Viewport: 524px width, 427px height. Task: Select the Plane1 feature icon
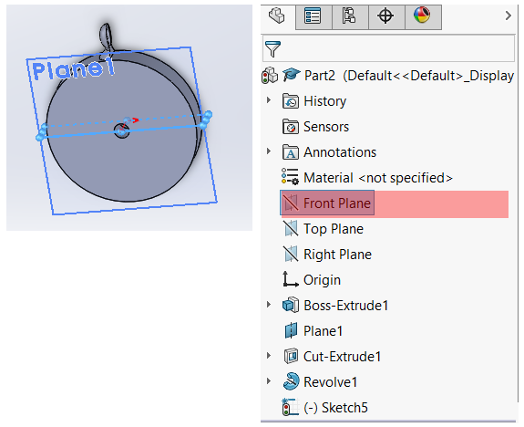(291, 331)
